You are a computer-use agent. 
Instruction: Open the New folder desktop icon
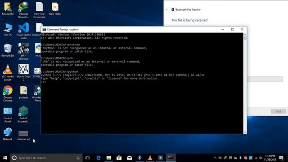(55, 9)
